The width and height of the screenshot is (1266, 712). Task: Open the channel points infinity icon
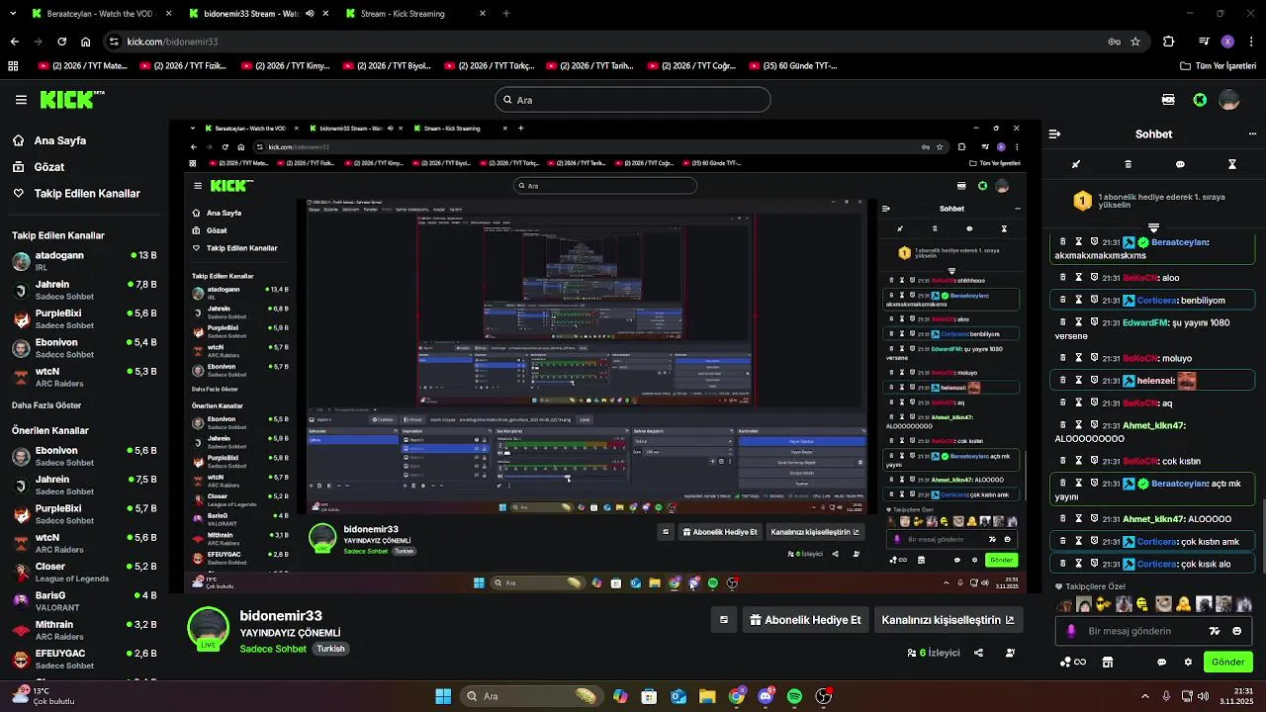pyautogui.click(x=1073, y=662)
